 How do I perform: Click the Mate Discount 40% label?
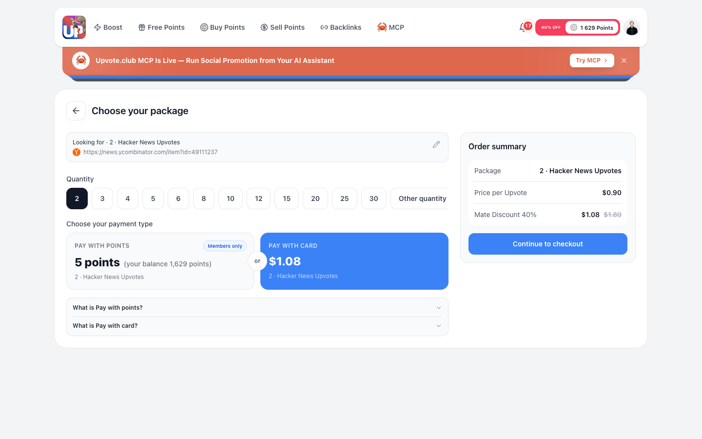[506, 215]
